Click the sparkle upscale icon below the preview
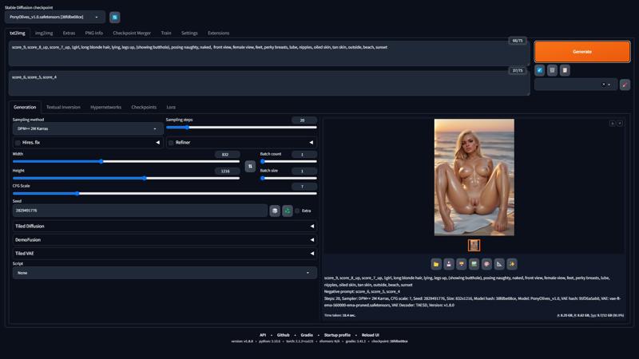 pyautogui.click(x=512, y=264)
